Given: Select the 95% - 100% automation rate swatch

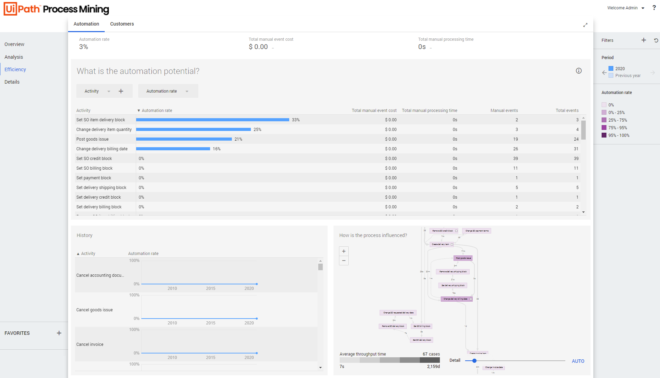Looking at the screenshot, I should (604, 135).
